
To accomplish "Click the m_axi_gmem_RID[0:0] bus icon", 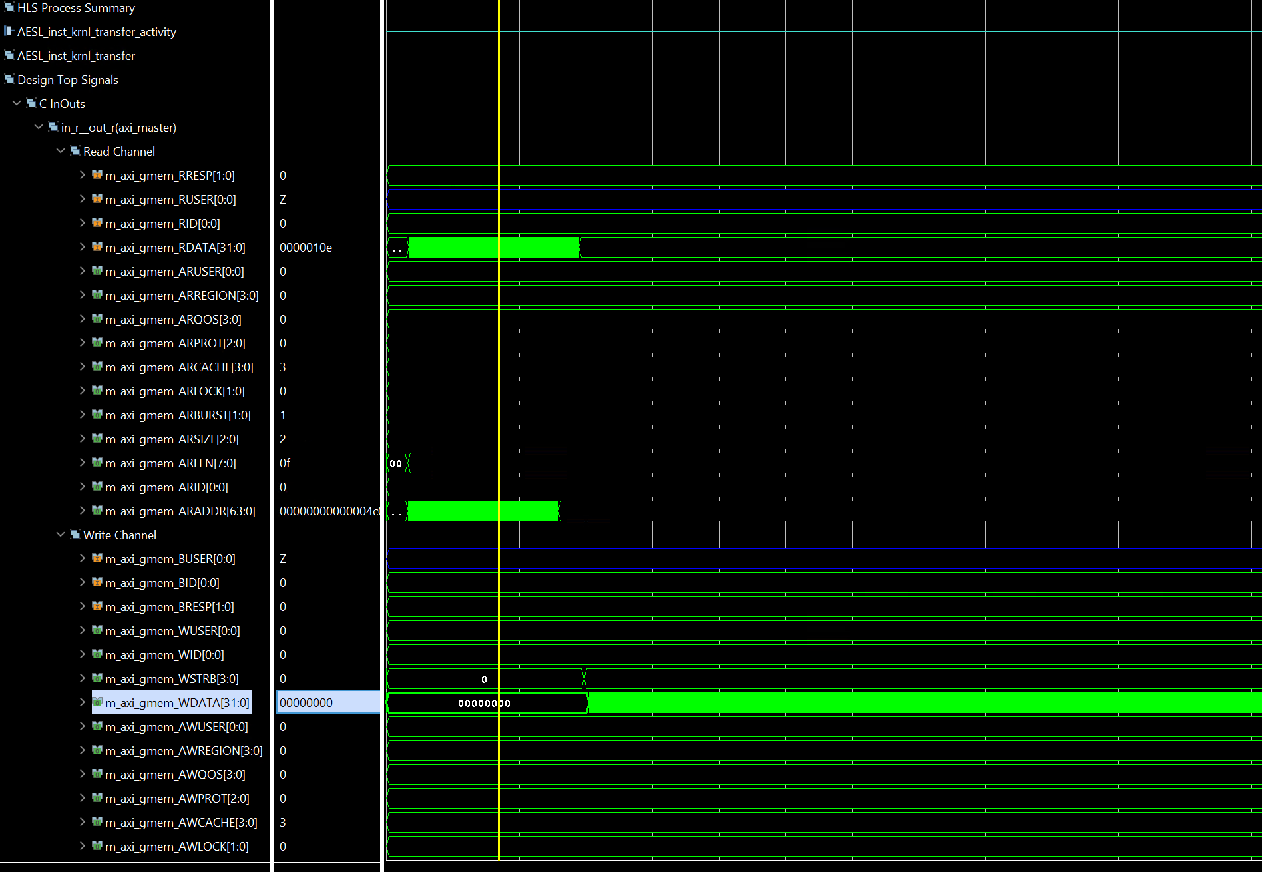I will [x=97, y=223].
